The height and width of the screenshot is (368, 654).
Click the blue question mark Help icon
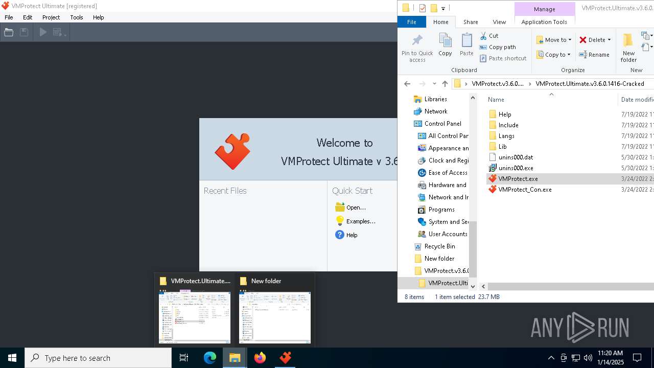coord(340,235)
